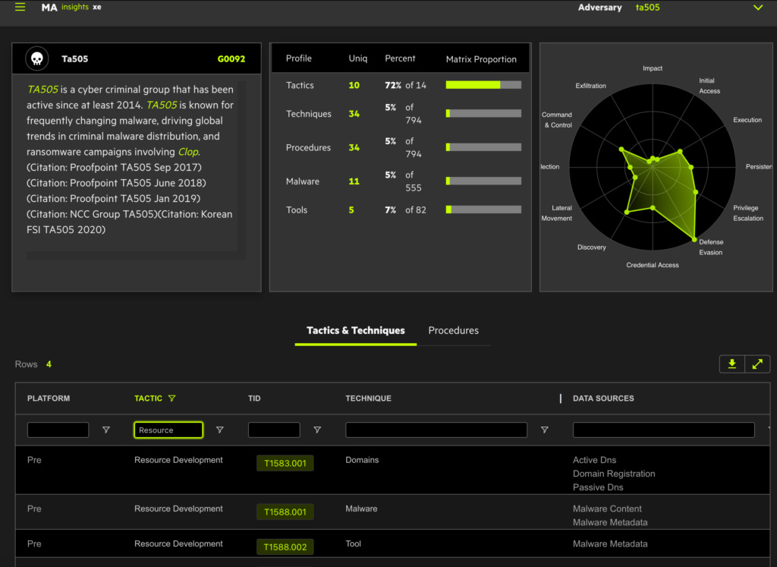Viewport: 777px width, 567px height.
Task: Click the G0092 group ID link
Action: (231, 59)
